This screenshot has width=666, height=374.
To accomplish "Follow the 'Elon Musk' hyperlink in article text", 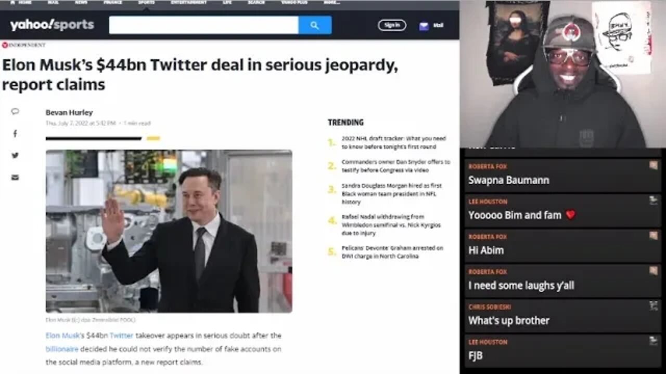I will coord(62,336).
